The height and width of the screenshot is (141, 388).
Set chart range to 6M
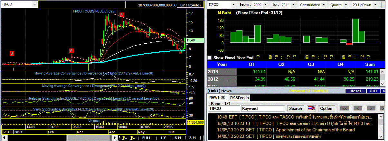(x=178, y=138)
